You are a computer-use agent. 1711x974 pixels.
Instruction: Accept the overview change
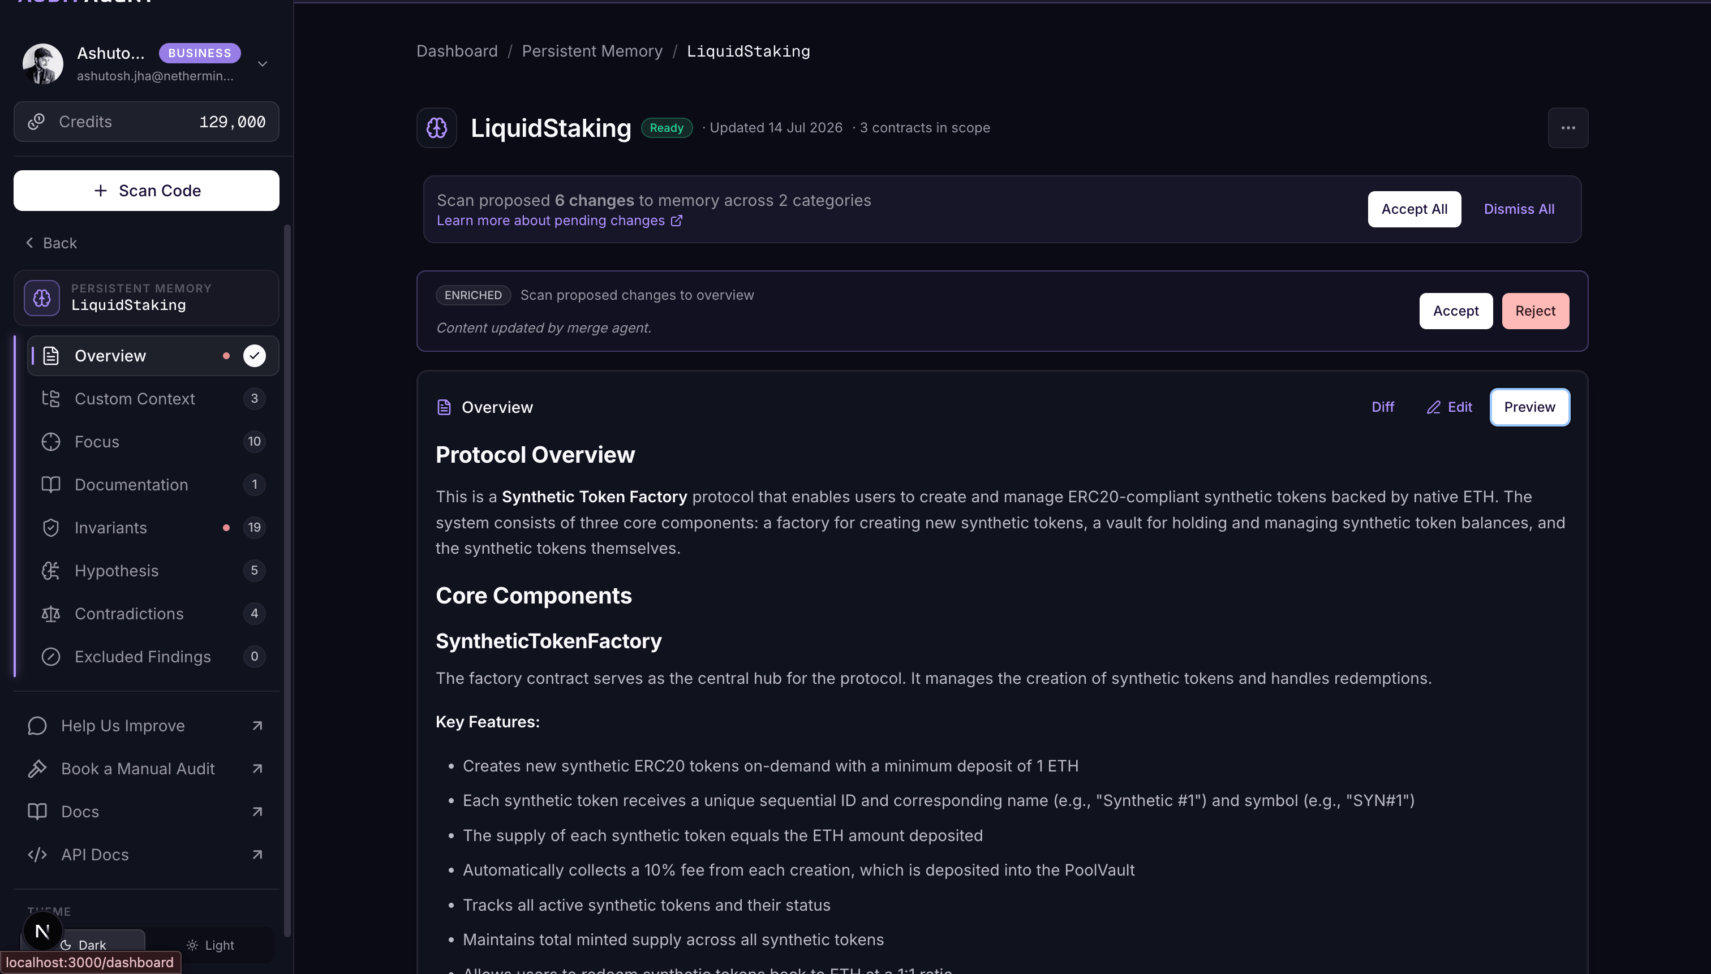tap(1456, 311)
